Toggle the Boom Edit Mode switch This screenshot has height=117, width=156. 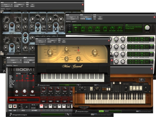(37, 106)
